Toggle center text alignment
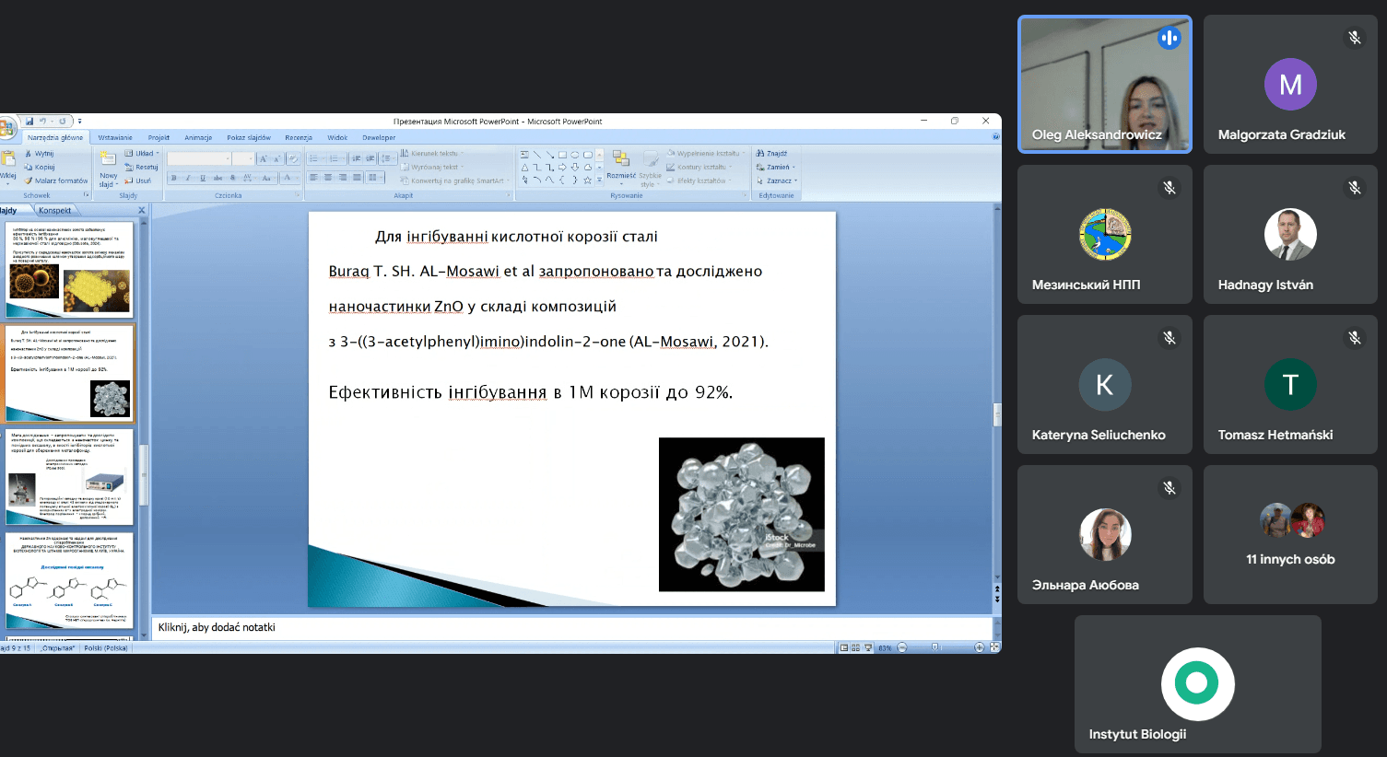1387x757 pixels. (x=328, y=178)
